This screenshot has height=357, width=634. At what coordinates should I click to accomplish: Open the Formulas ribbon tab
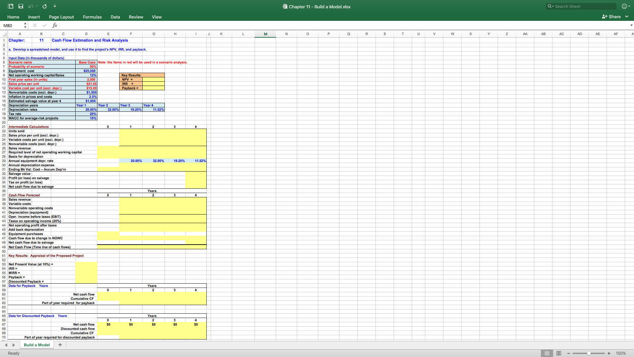click(x=92, y=17)
